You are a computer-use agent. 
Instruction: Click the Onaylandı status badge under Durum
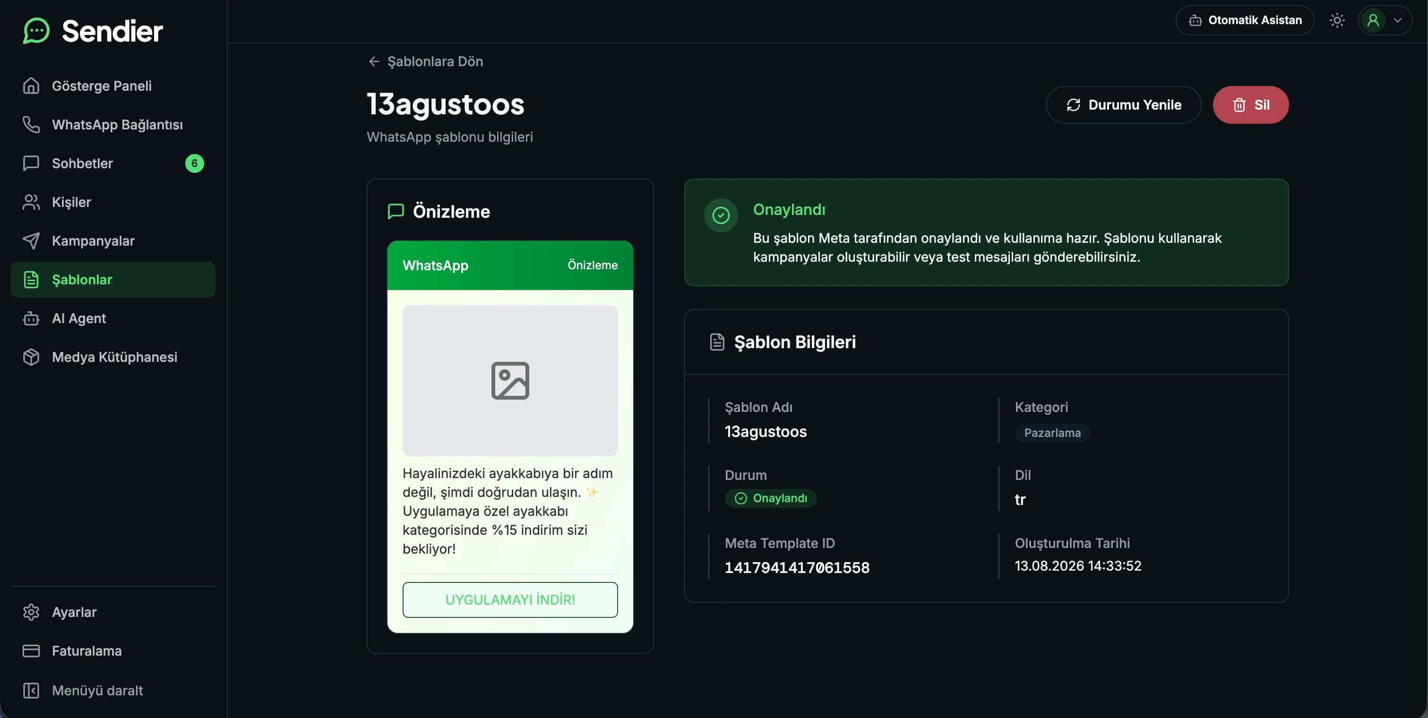click(771, 498)
